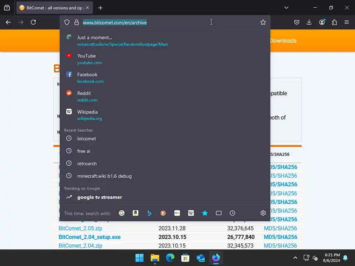The image size is (355, 266).
Task: Search with Bing engine icon
Action: pos(149,213)
